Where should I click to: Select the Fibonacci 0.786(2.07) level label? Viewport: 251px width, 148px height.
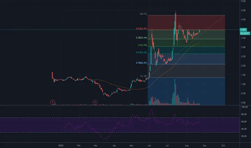point(141,63)
